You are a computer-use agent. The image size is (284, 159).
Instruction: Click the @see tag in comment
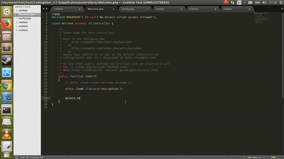67,70
